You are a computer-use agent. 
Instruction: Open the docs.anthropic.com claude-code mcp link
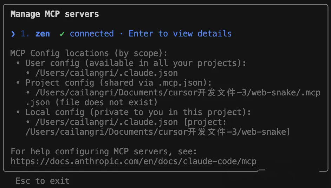click(134, 161)
